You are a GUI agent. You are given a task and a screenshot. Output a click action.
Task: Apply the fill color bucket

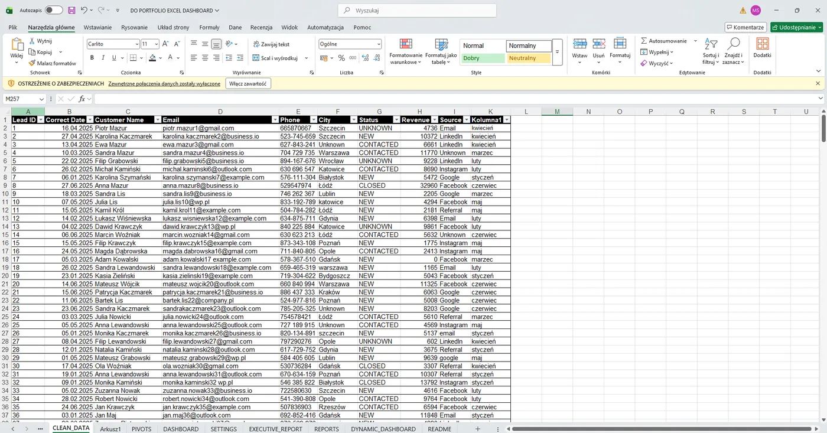coord(152,58)
